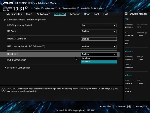The height and width of the screenshot is (113, 150).
Task: Click the Search(F9) label
Action: [x=85, y=8]
